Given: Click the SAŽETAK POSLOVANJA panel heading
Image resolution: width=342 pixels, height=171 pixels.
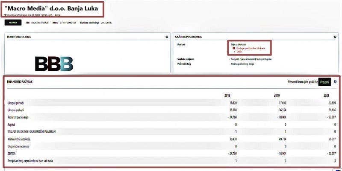Looking at the screenshot, I should 189,37.
